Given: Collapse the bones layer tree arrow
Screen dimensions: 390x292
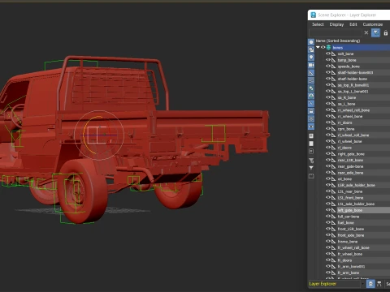Looking at the screenshot, I should pos(318,47).
